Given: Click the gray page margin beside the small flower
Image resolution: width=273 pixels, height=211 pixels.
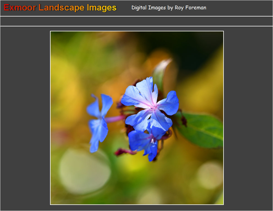Looking at the screenshot, I should coord(25,121).
